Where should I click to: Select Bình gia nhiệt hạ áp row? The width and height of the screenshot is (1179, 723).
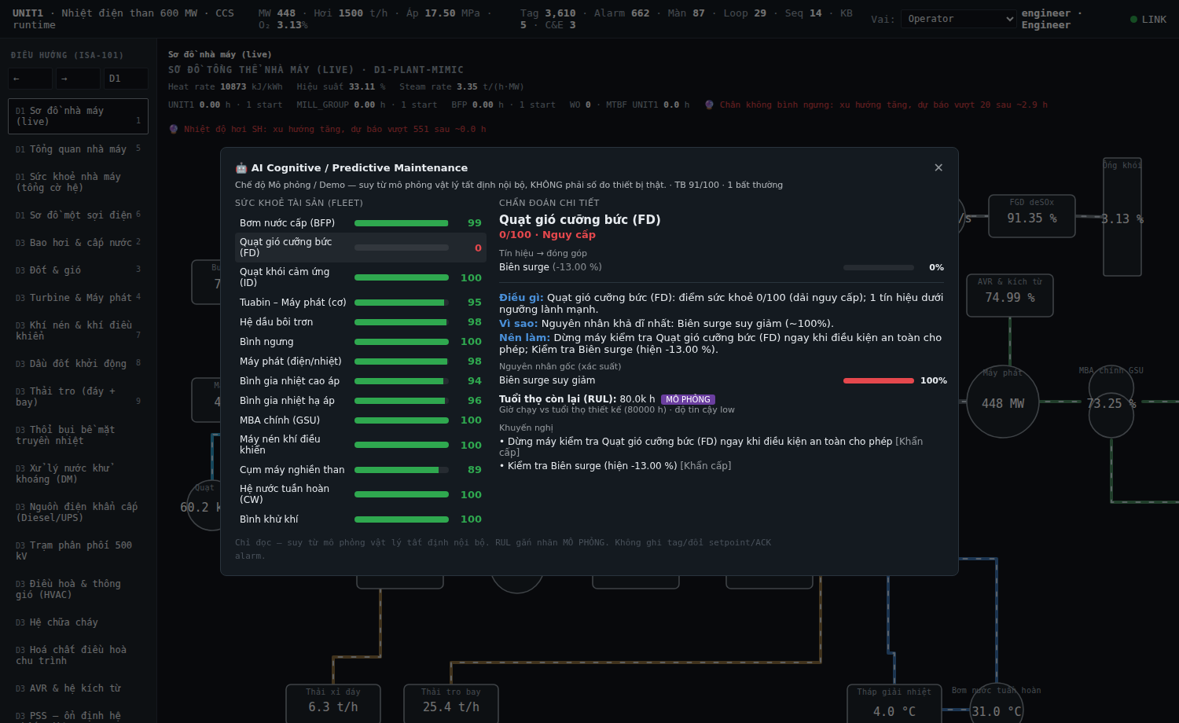[361, 401]
